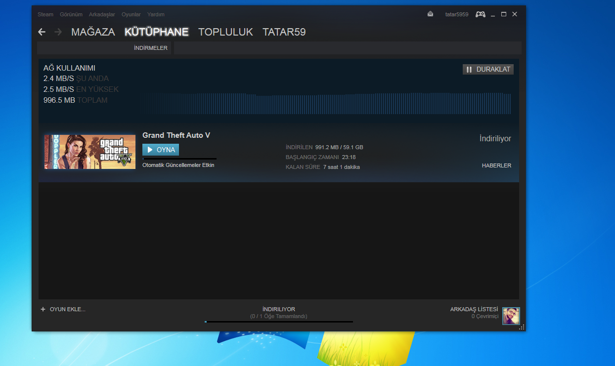This screenshot has height=366, width=615.
Task: Click the Grand Theft Auto V cover image
Action: click(x=89, y=152)
